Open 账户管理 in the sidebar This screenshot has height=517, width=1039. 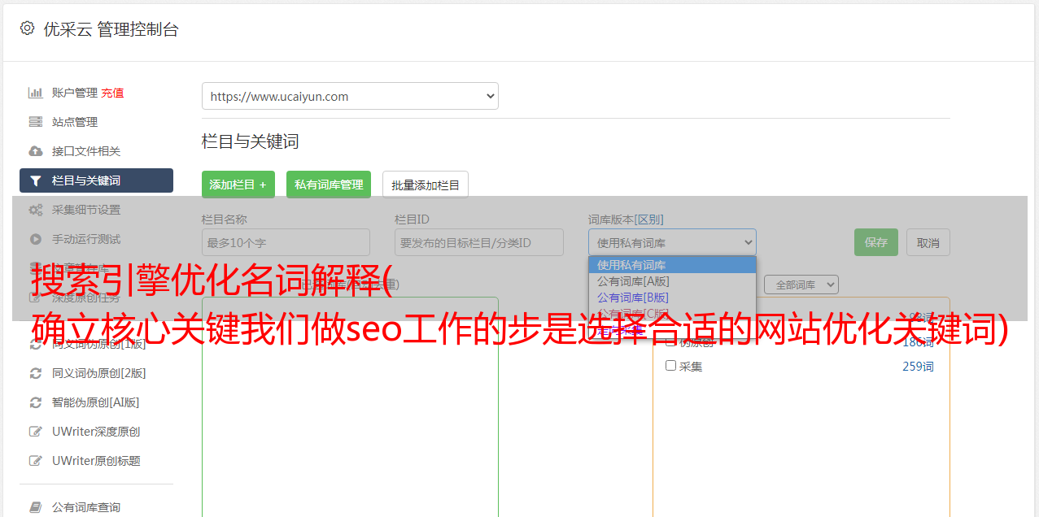(x=74, y=93)
